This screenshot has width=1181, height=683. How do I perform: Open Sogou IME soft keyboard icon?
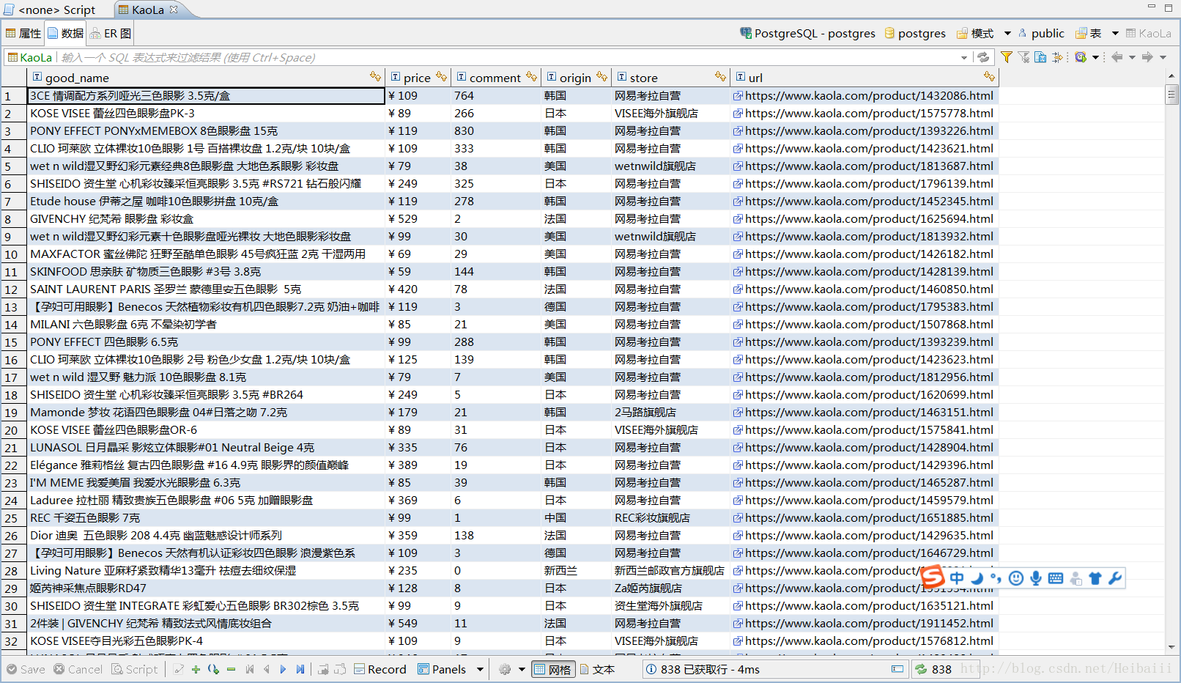(1056, 578)
